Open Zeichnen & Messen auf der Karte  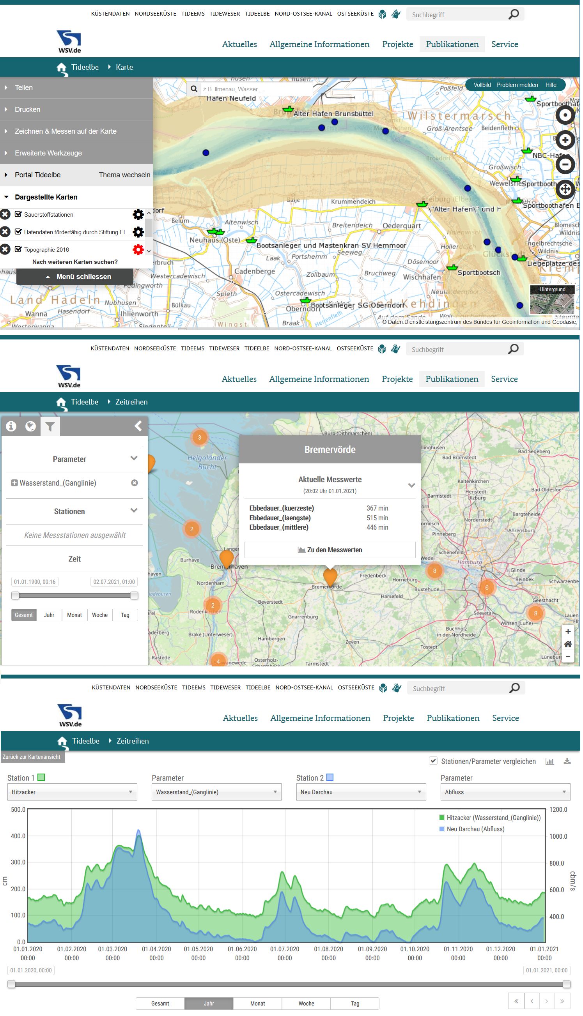[66, 131]
